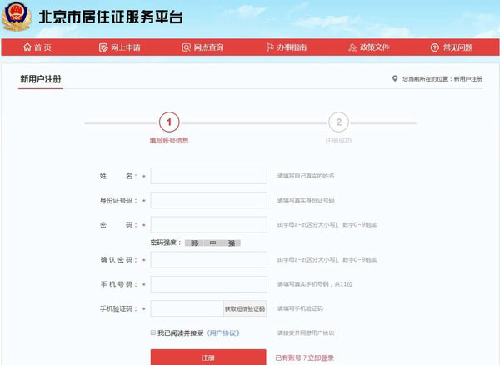Click the 已有账号？立即登录 link
Viewport: 500px width, 365px height.
coord(303,357)
